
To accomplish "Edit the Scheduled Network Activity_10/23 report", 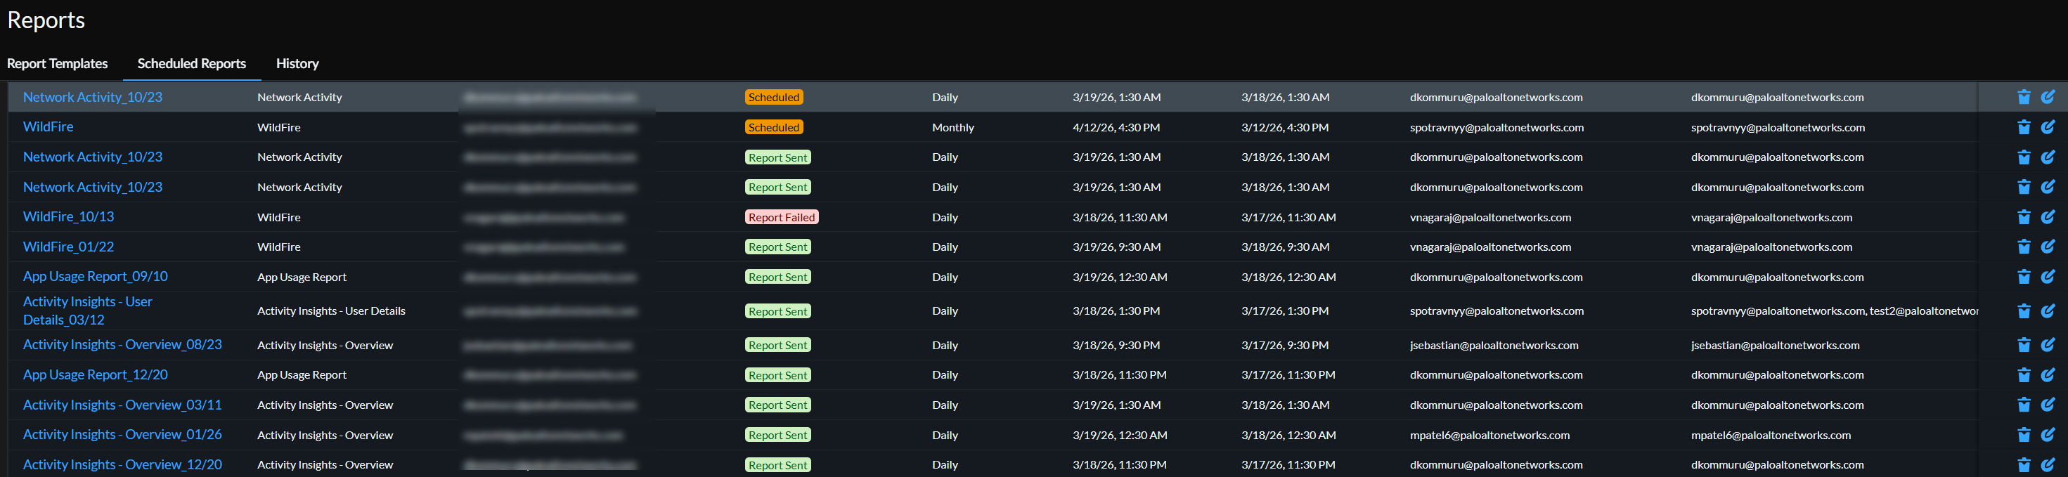I will click(2047, 97).
